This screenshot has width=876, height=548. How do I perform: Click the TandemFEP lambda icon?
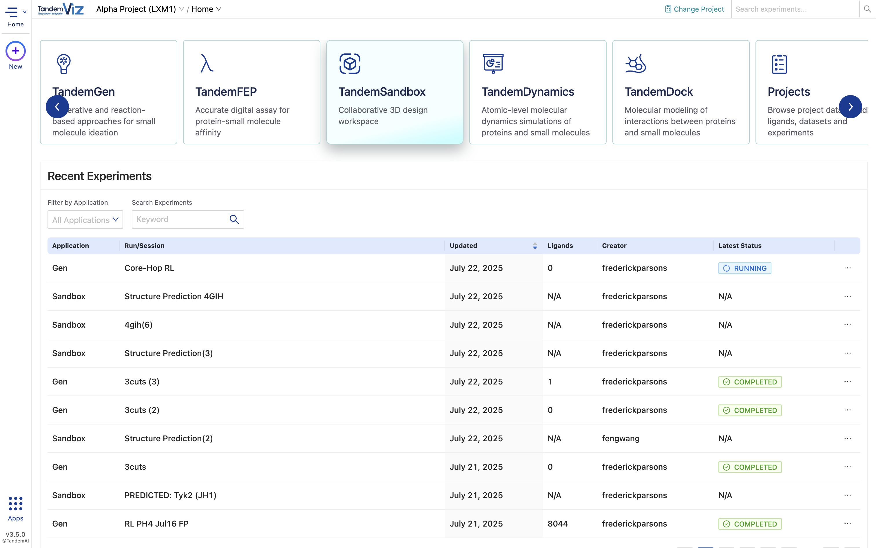coord(207,63)
